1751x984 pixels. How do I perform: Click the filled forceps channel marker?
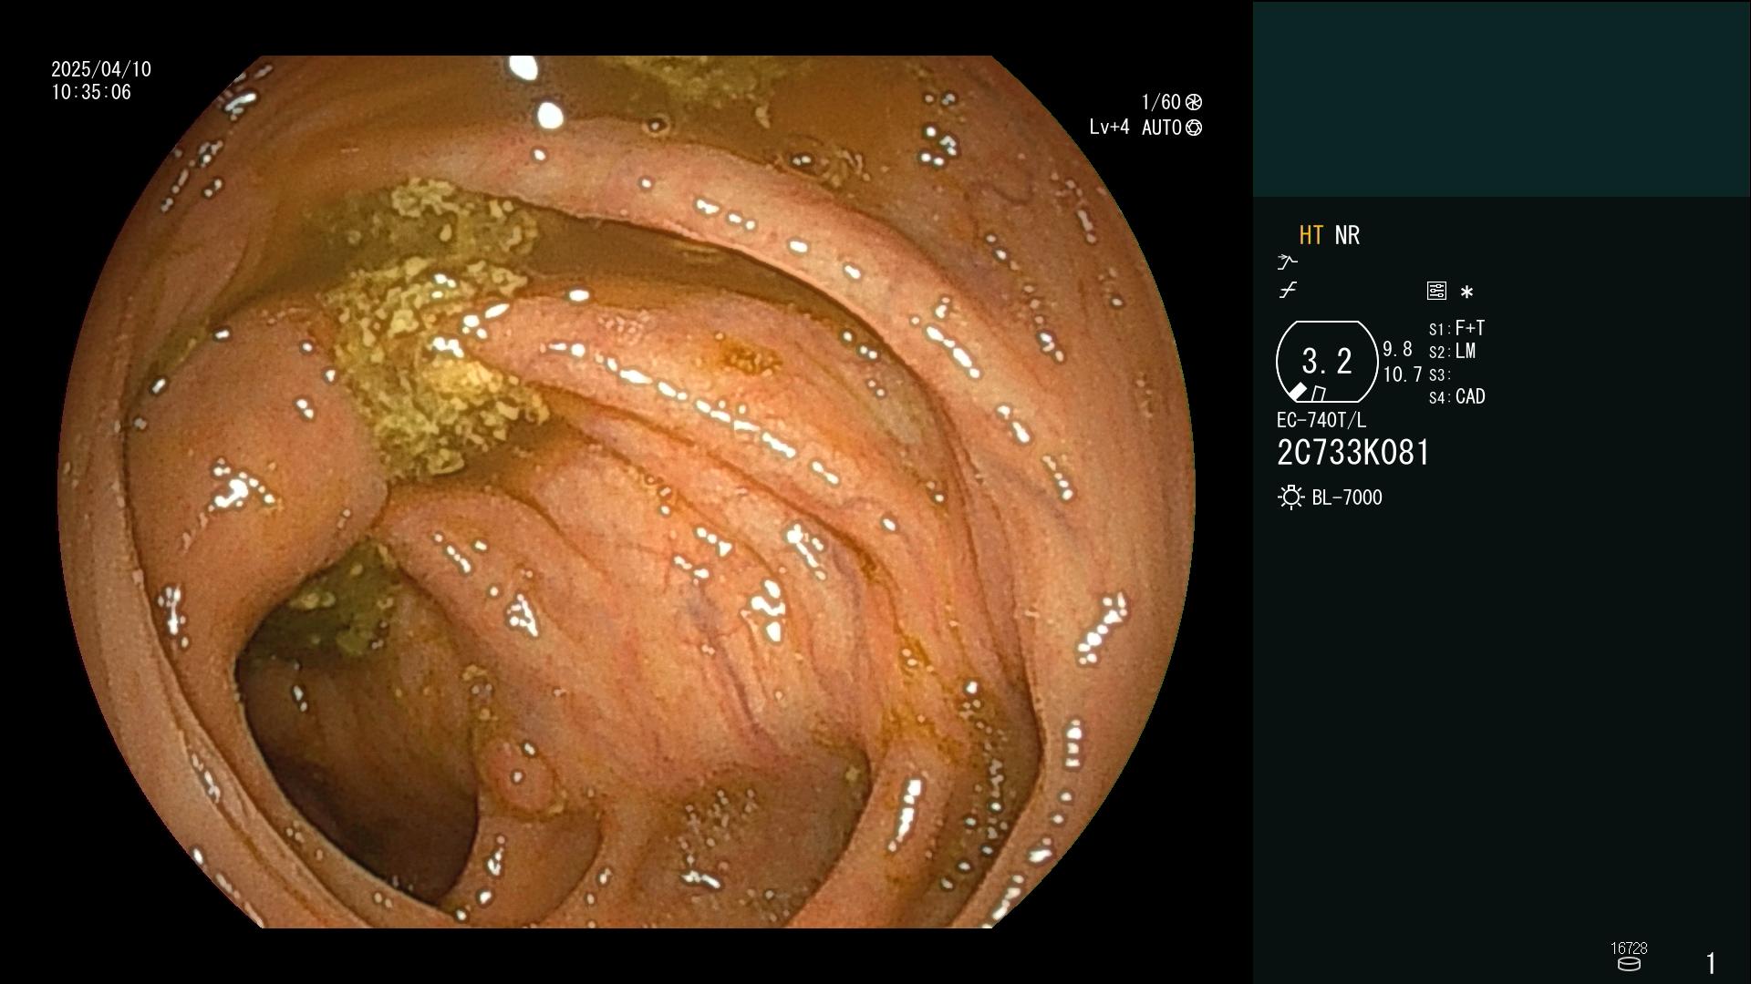point(1297,392)
